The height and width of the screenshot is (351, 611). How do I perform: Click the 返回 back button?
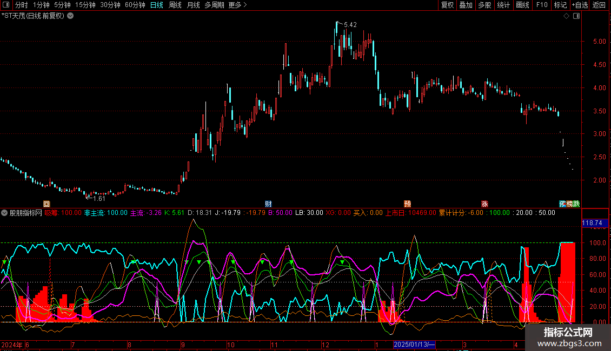click(x=599, y=5)
